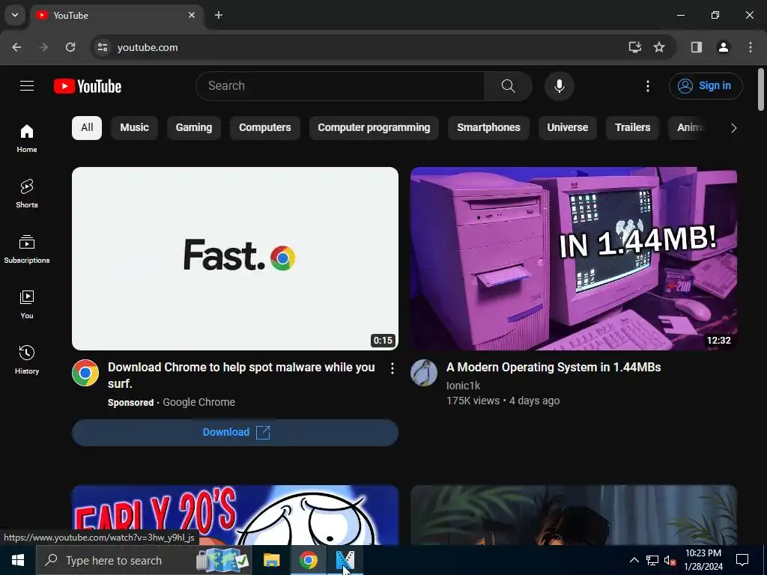Go to Home in sidebar
Viewport: 767px width, 575px height.
[x=27, y=139]
